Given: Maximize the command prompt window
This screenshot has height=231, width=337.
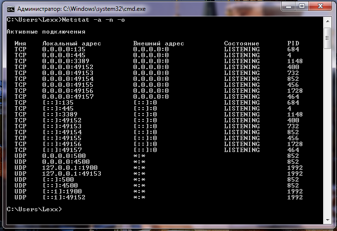Looking at the screenshot, I should point(302,7).
